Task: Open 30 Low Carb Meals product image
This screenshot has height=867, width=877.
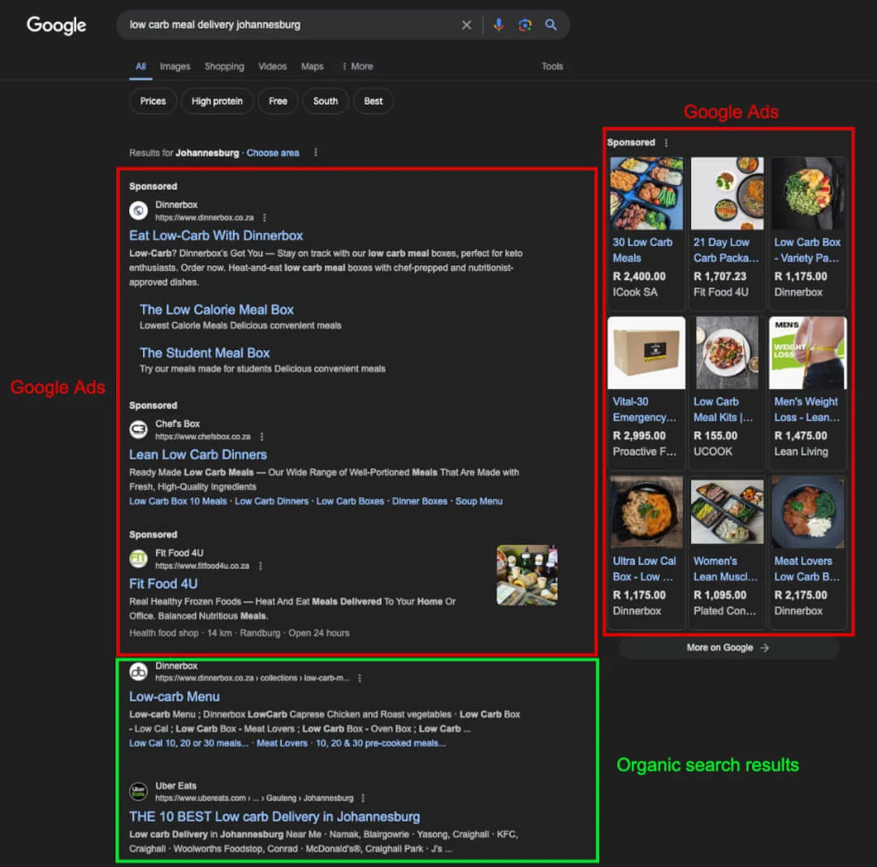Action: 646,193
